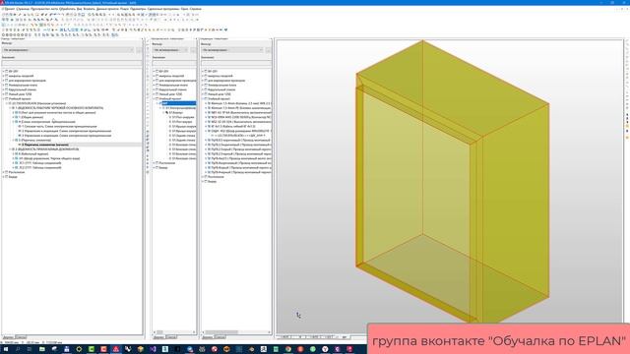
Task: Switch to Дерево tab in parts navigator
Action: coord(207,337)
